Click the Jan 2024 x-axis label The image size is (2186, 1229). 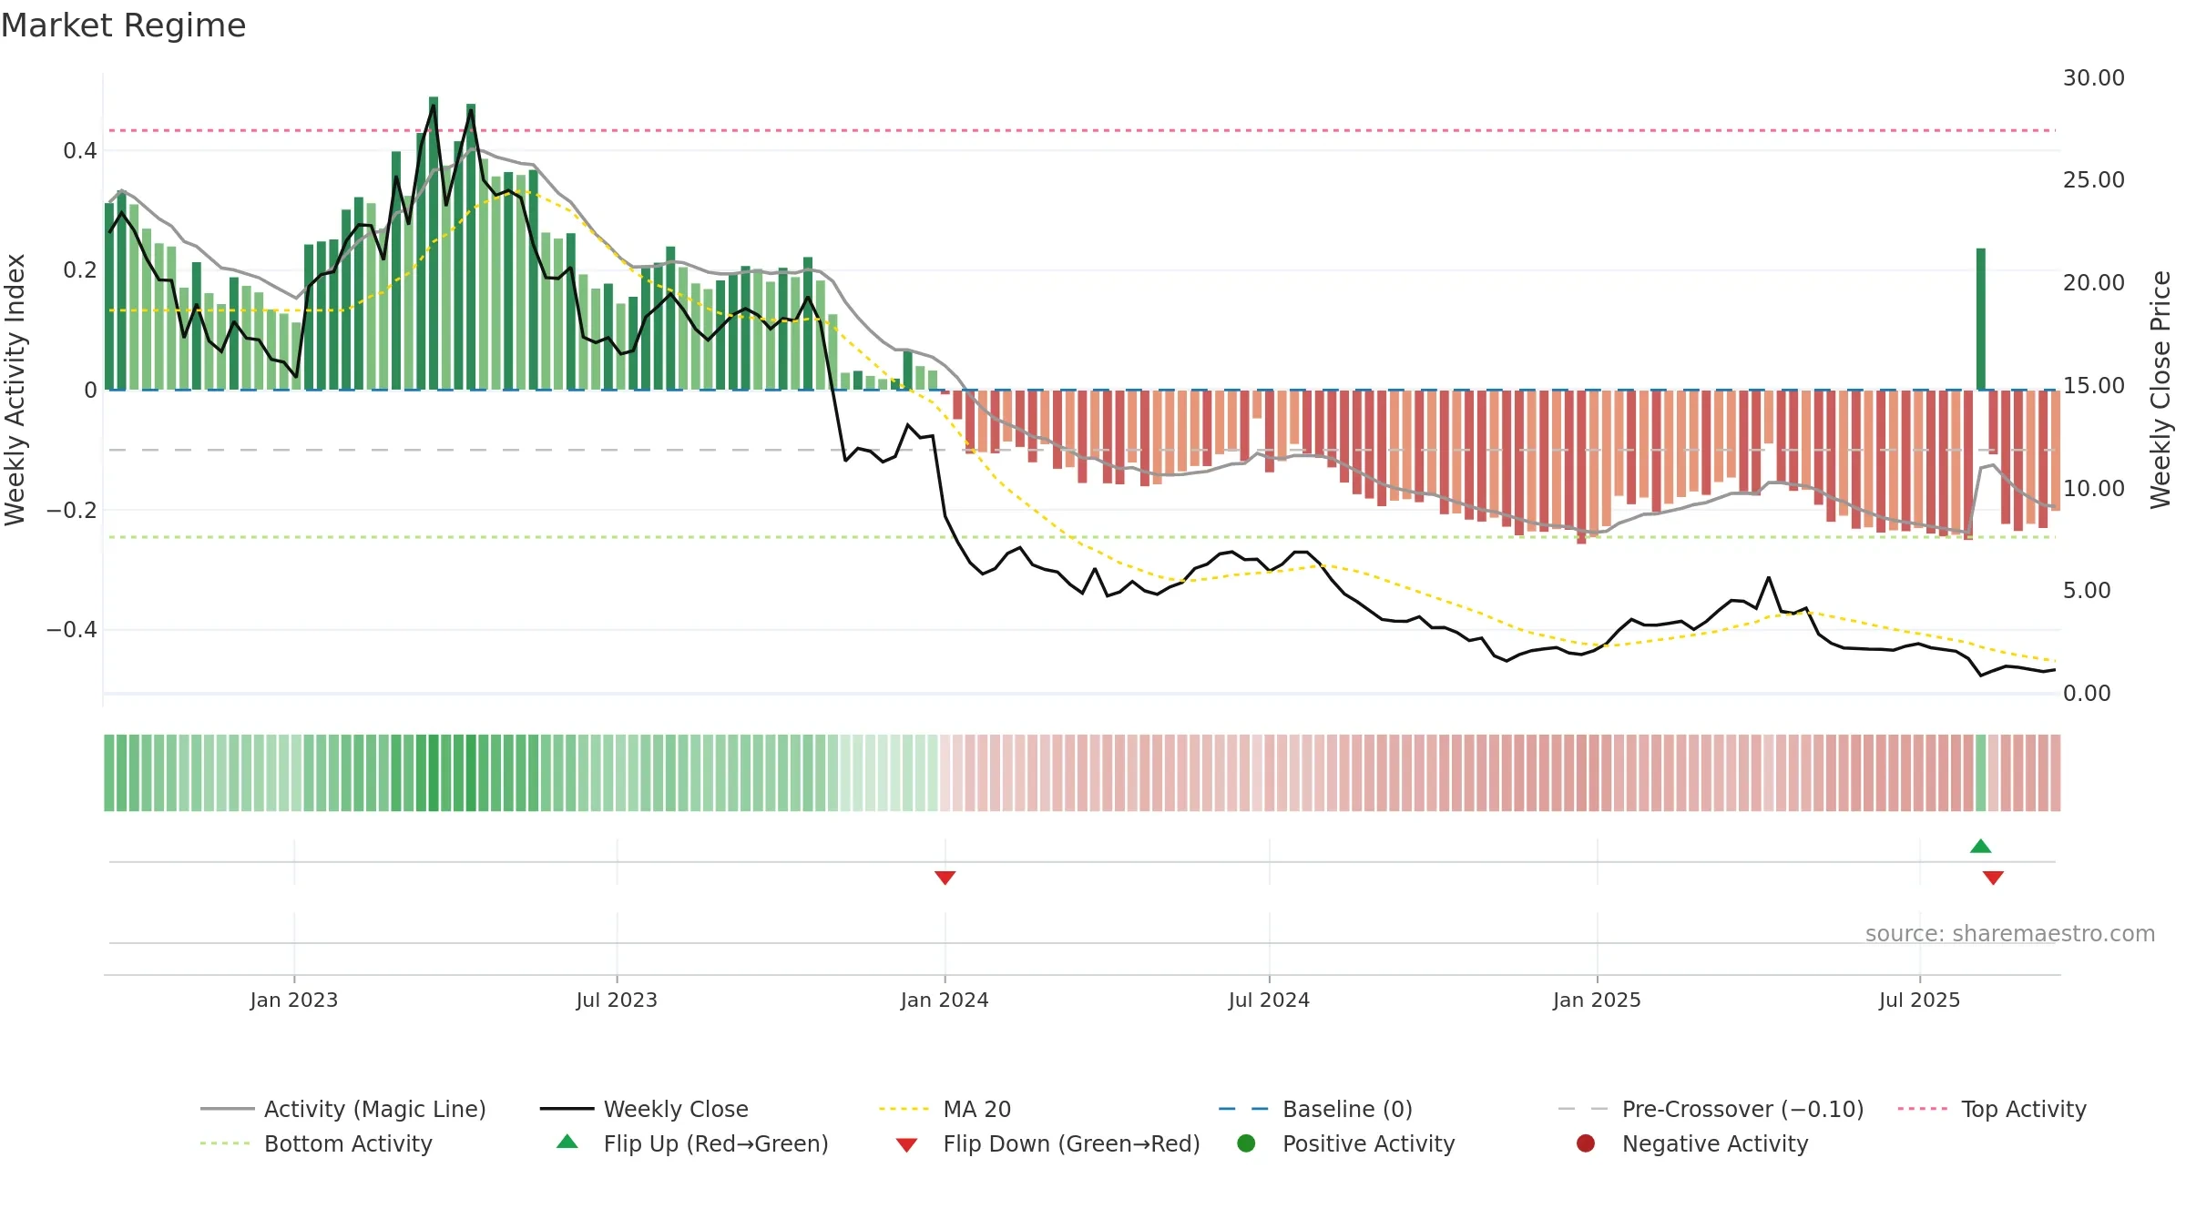pyautogui.click(x=945, y=1000)
